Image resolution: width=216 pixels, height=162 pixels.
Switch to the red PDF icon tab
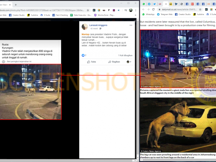pyautogui.click(x=192, y=4)
